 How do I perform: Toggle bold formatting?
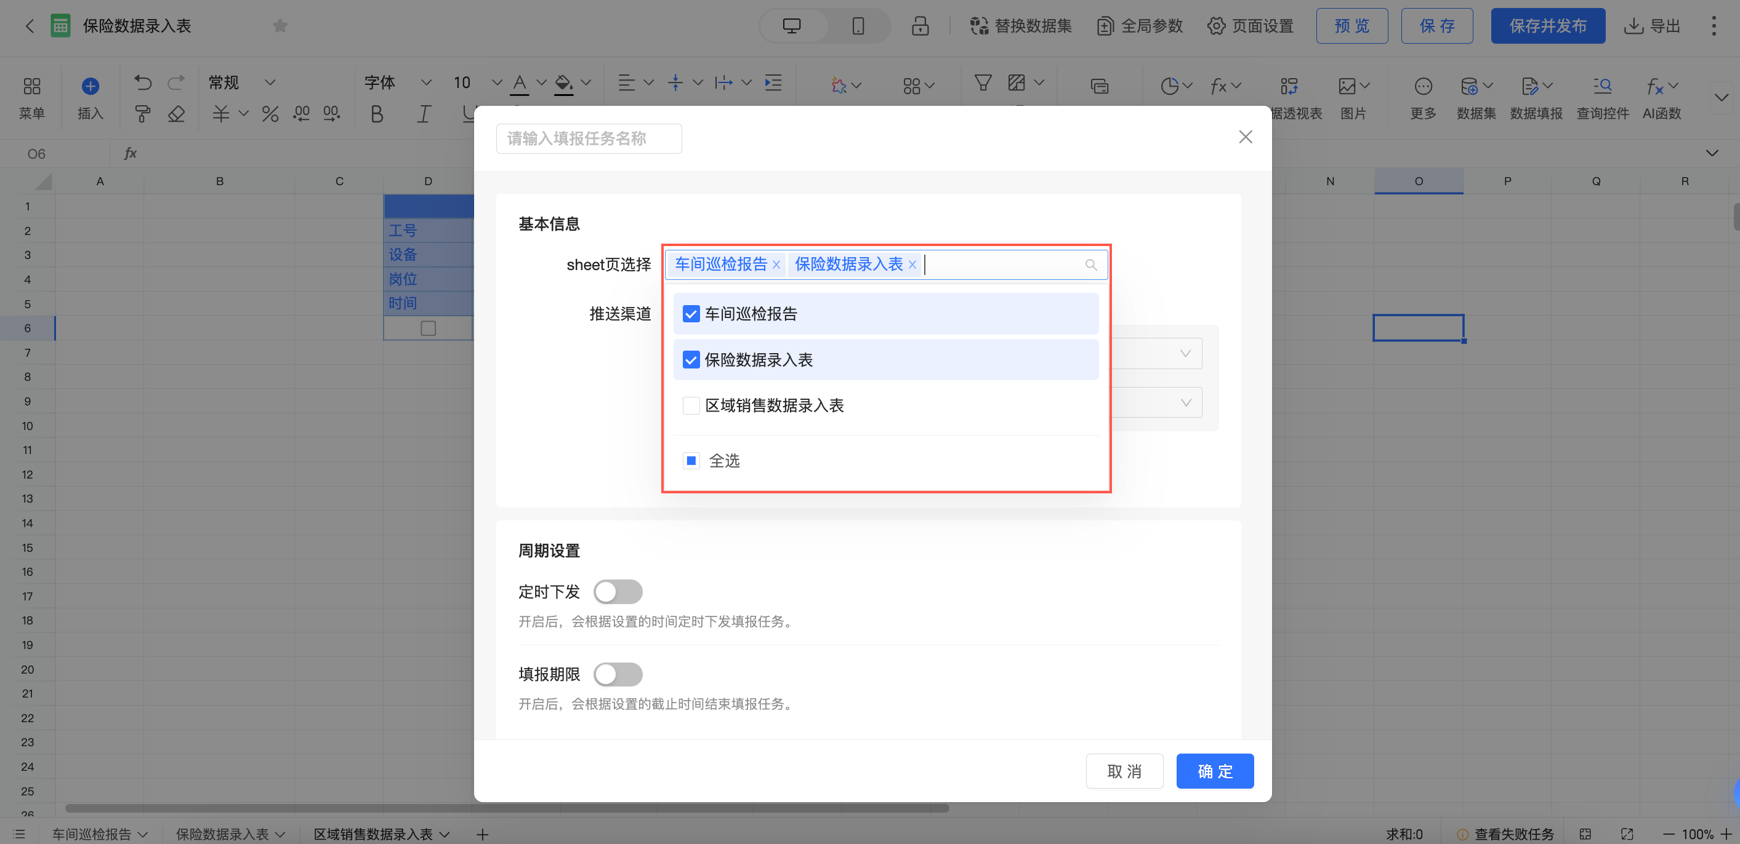point(377,113)
